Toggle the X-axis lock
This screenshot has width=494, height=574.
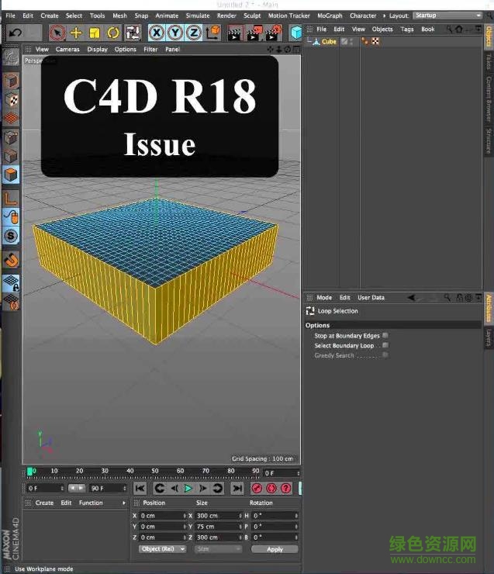pyautogui.click(x=156, y=33)
